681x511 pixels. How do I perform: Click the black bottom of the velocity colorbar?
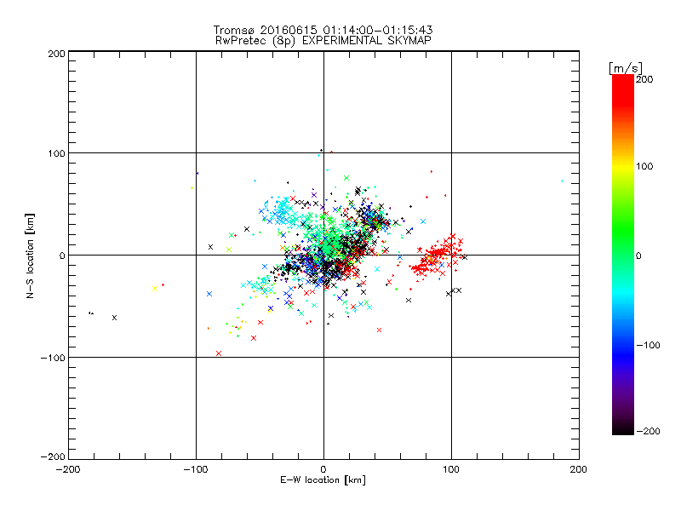623,428
